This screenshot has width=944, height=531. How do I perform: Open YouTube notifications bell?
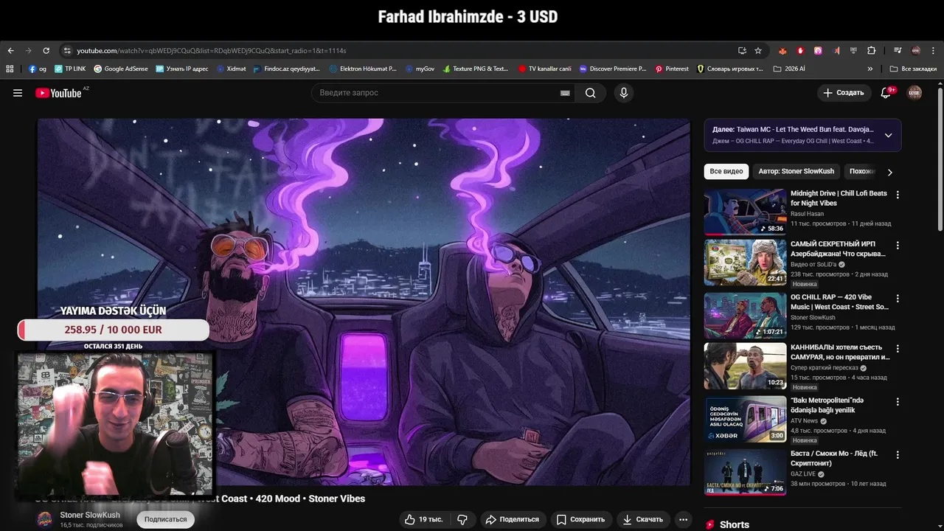pos(886,93)
